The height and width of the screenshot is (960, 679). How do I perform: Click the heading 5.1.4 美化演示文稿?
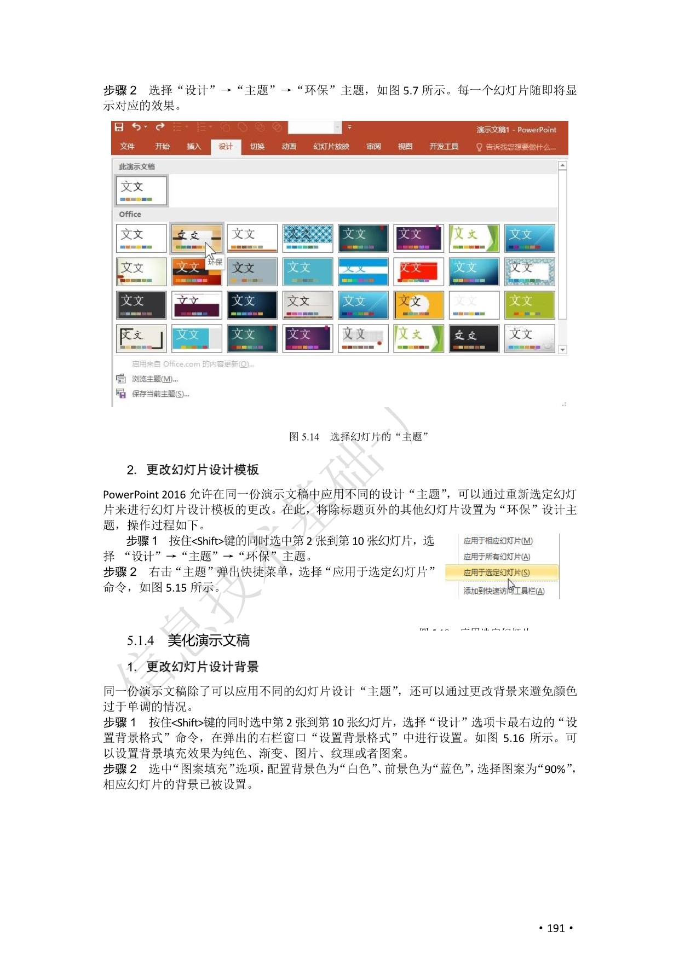[188, 640]
